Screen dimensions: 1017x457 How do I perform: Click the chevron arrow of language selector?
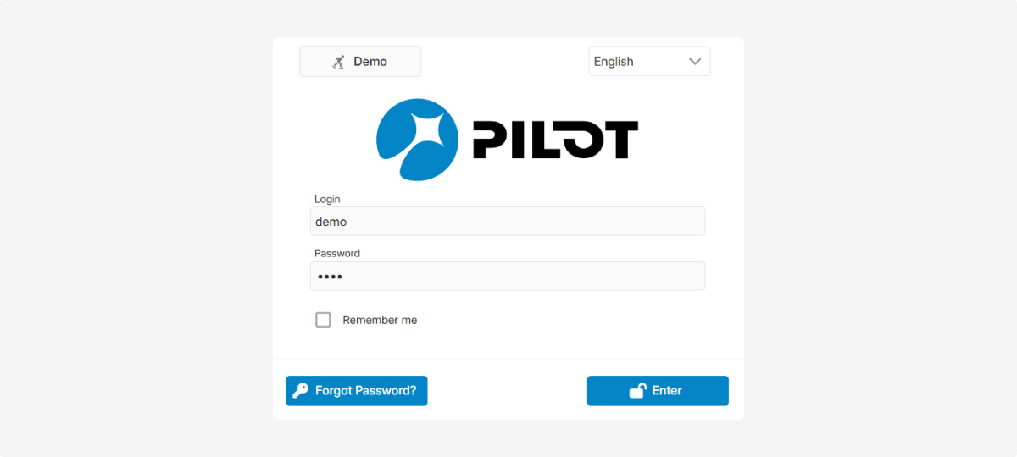(x=695, y=61)
